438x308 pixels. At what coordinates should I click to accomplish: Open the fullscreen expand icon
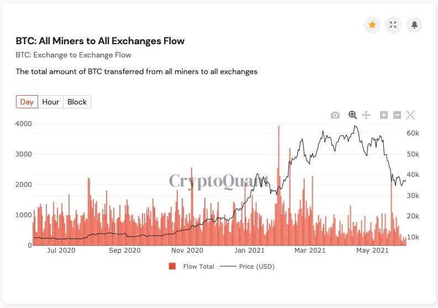coord(393,25)
